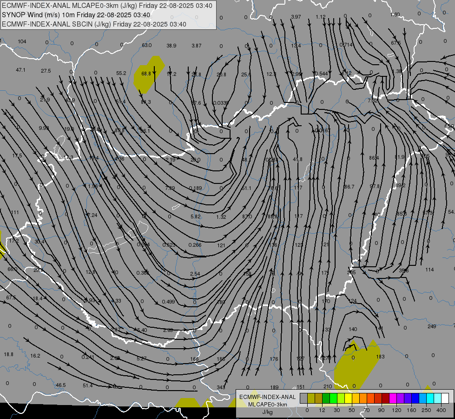Click the map value 114
Screen dimensions: 455x419
point(429,270)
